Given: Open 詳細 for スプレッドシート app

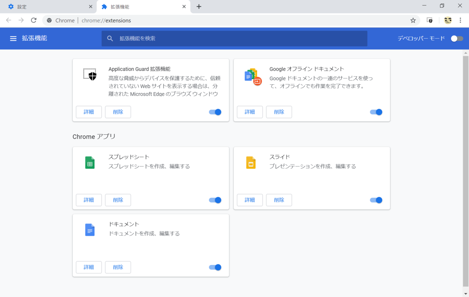Looking at the screenshot, I should point(89,200).
